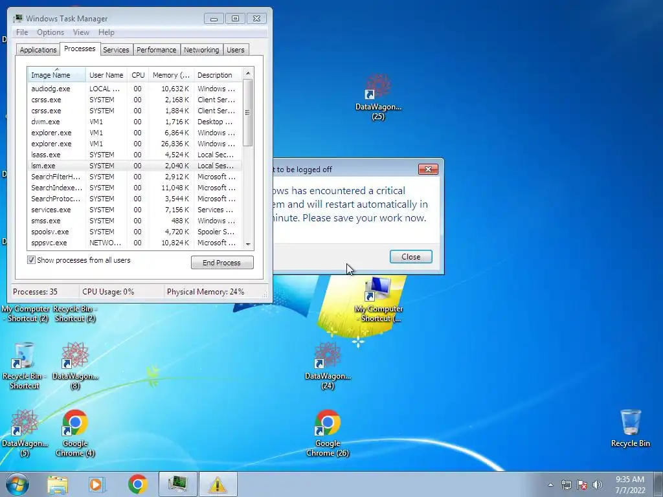663x497 pixels.
Task: Open DataWagon (24) desktop shortcut
Action: (x=328, y=366)
